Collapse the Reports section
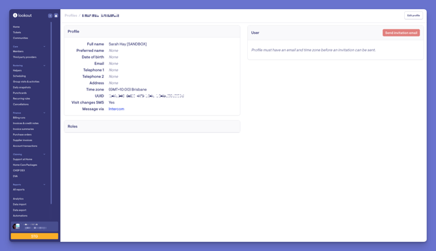This screenshot has width=436, height=251. point(44,185)
